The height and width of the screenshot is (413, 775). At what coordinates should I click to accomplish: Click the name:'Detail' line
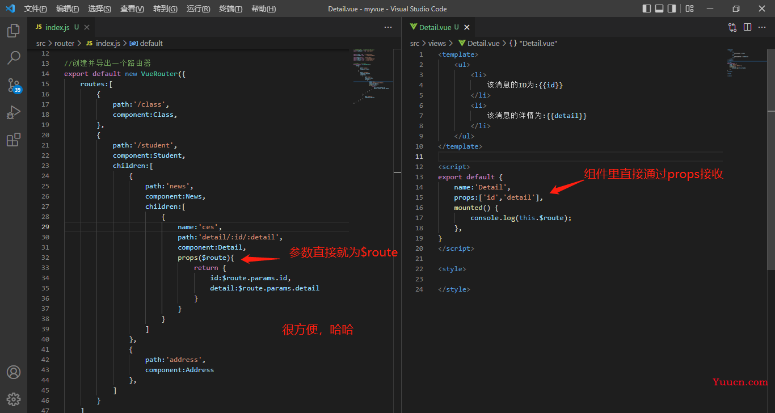(482, 187)
